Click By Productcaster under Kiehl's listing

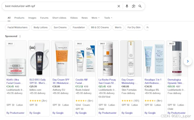15,113
